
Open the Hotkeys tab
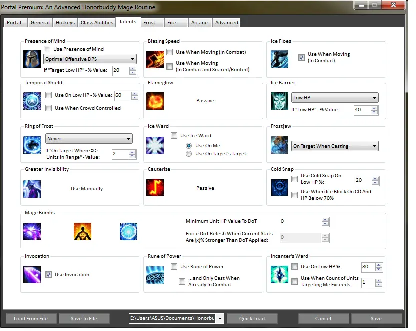point(65,23)
